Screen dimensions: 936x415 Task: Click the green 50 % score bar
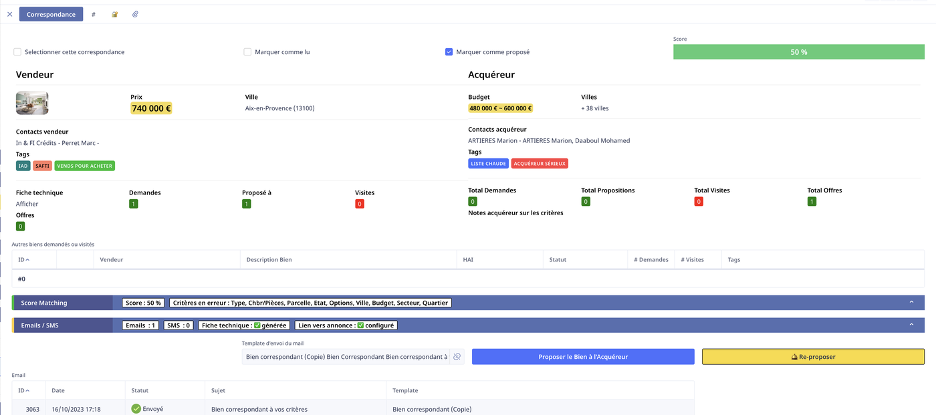798,52
